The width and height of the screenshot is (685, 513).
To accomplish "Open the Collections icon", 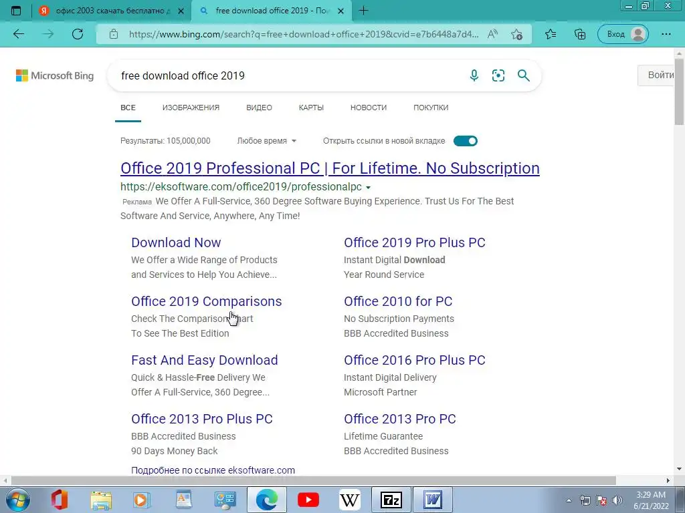I will pyautogui.click(x=580, y=34).
